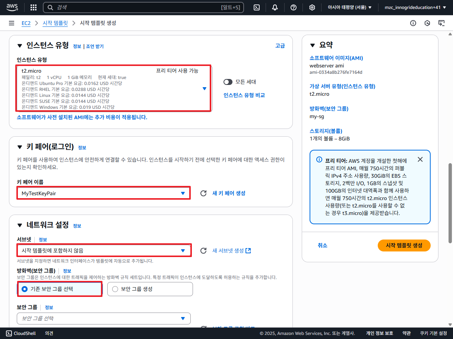The width and height of the screenshot is (453, 339).
Task: Open the MyTestKeyPair key pair dropdown
Action: tap(104, 193)
